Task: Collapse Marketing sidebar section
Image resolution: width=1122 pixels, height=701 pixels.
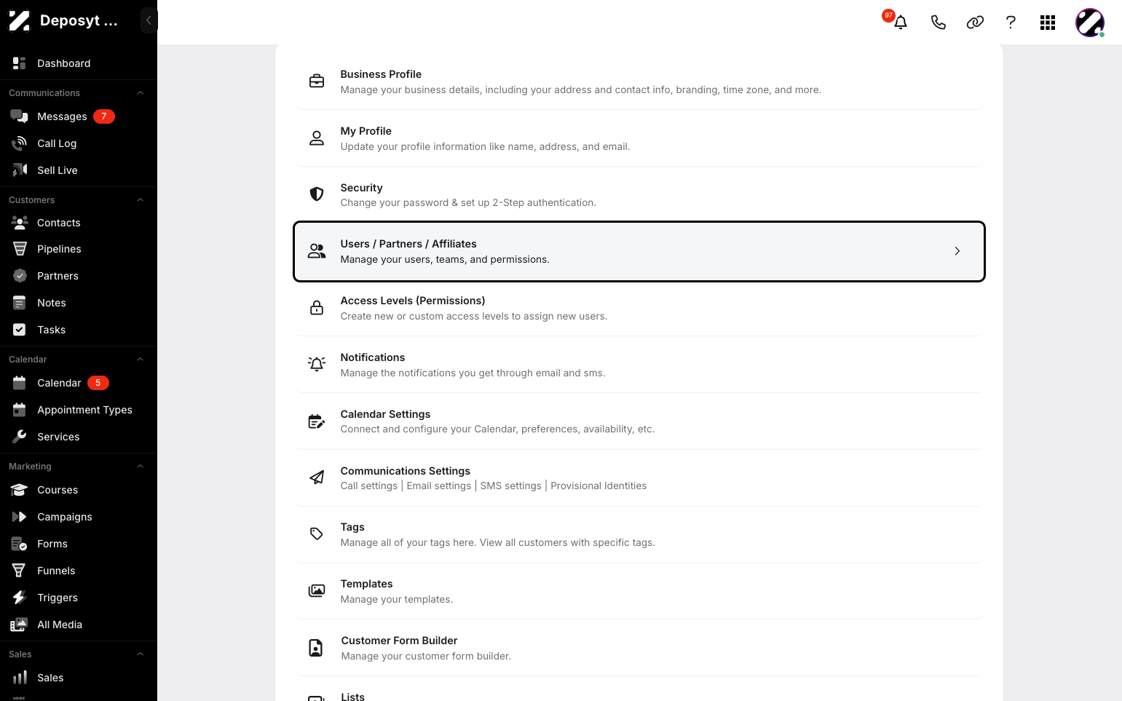Action: [141, 467]
